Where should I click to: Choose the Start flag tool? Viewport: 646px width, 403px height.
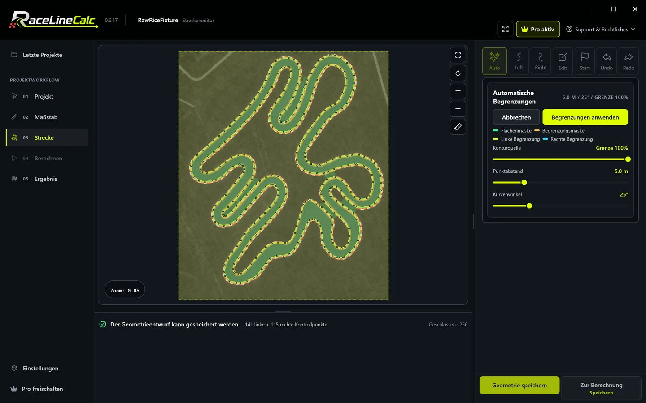pyautogui.click(x=585, y=61)
